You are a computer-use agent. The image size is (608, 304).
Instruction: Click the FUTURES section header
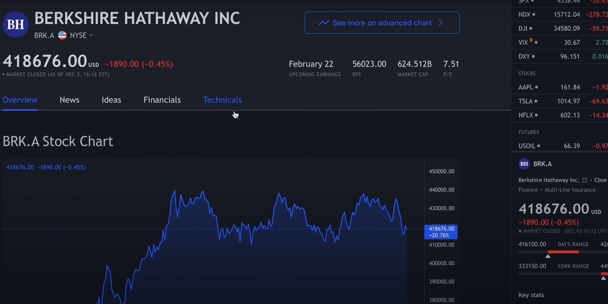(529, 132)
